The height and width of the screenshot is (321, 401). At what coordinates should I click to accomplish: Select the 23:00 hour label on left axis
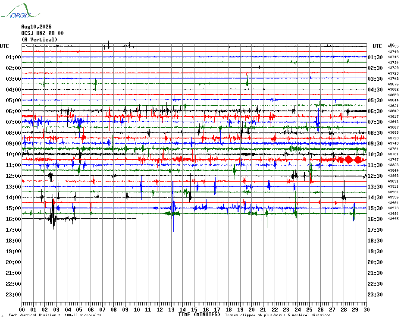[13, 294]
